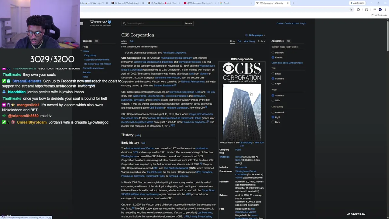Open the View history tab

point(250,41)
